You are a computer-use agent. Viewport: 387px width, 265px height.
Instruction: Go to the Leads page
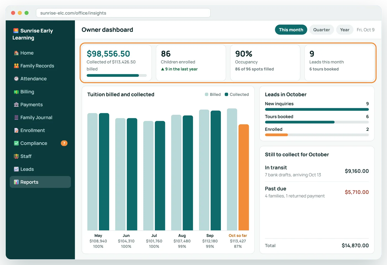pos(40,169)
